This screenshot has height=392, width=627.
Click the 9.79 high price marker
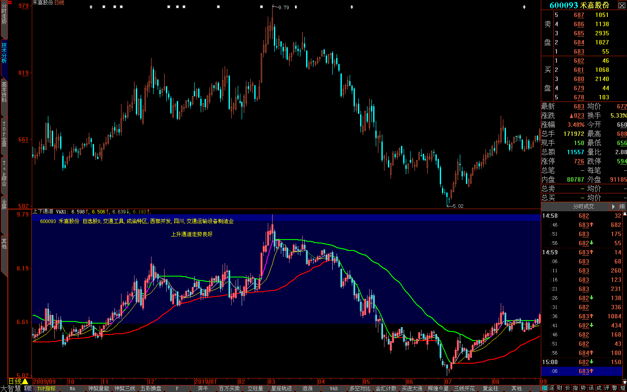point(283,7)
